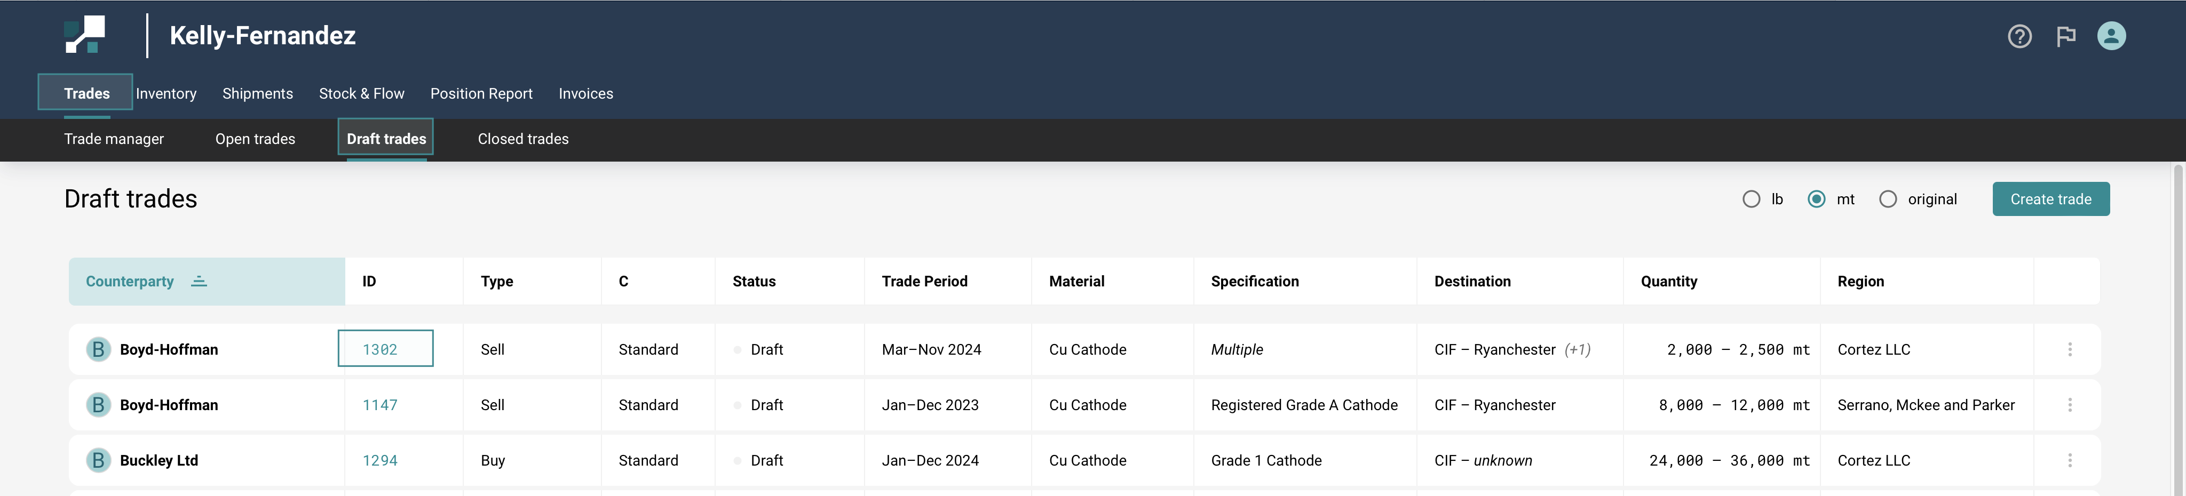
Task: Click the help question mark icon
Action: [2019, 36]
